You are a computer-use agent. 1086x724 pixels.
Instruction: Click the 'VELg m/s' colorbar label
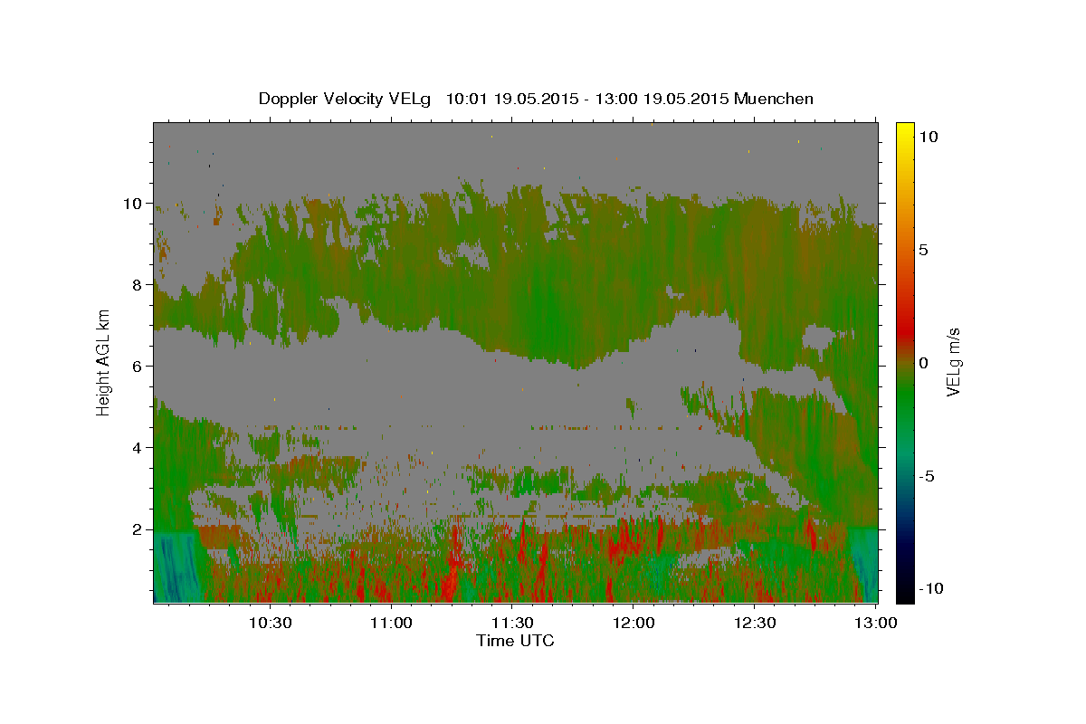click(x=954, y=361)
